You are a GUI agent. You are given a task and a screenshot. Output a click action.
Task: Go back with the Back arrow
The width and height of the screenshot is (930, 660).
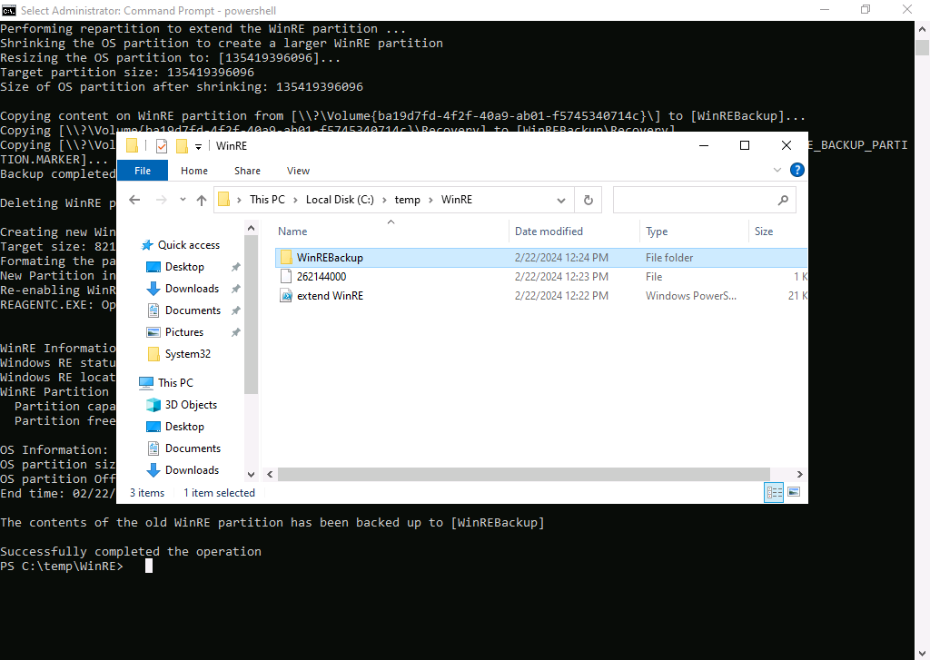134,200
